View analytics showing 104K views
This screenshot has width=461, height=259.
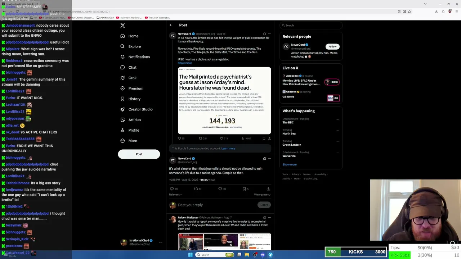pyautogui.click(x=246, y=138)
